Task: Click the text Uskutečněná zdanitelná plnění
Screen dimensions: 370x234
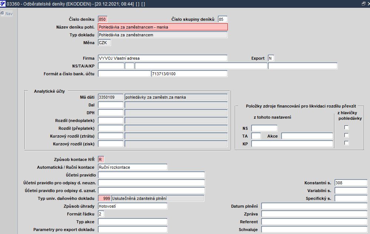Action: (140, 198)
